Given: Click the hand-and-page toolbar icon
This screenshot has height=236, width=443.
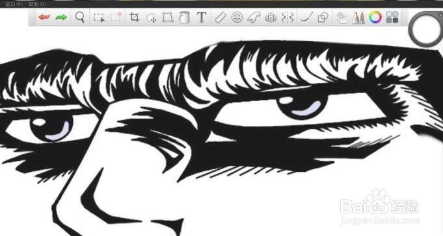Looking at the screenshot, I should tap(342, 18).
